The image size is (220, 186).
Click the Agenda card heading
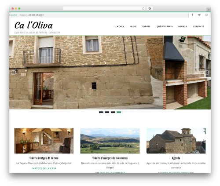[176, 158]
